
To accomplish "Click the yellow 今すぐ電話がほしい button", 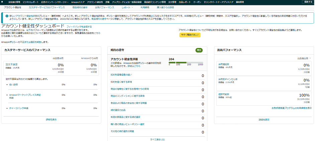I will [190, 35].
